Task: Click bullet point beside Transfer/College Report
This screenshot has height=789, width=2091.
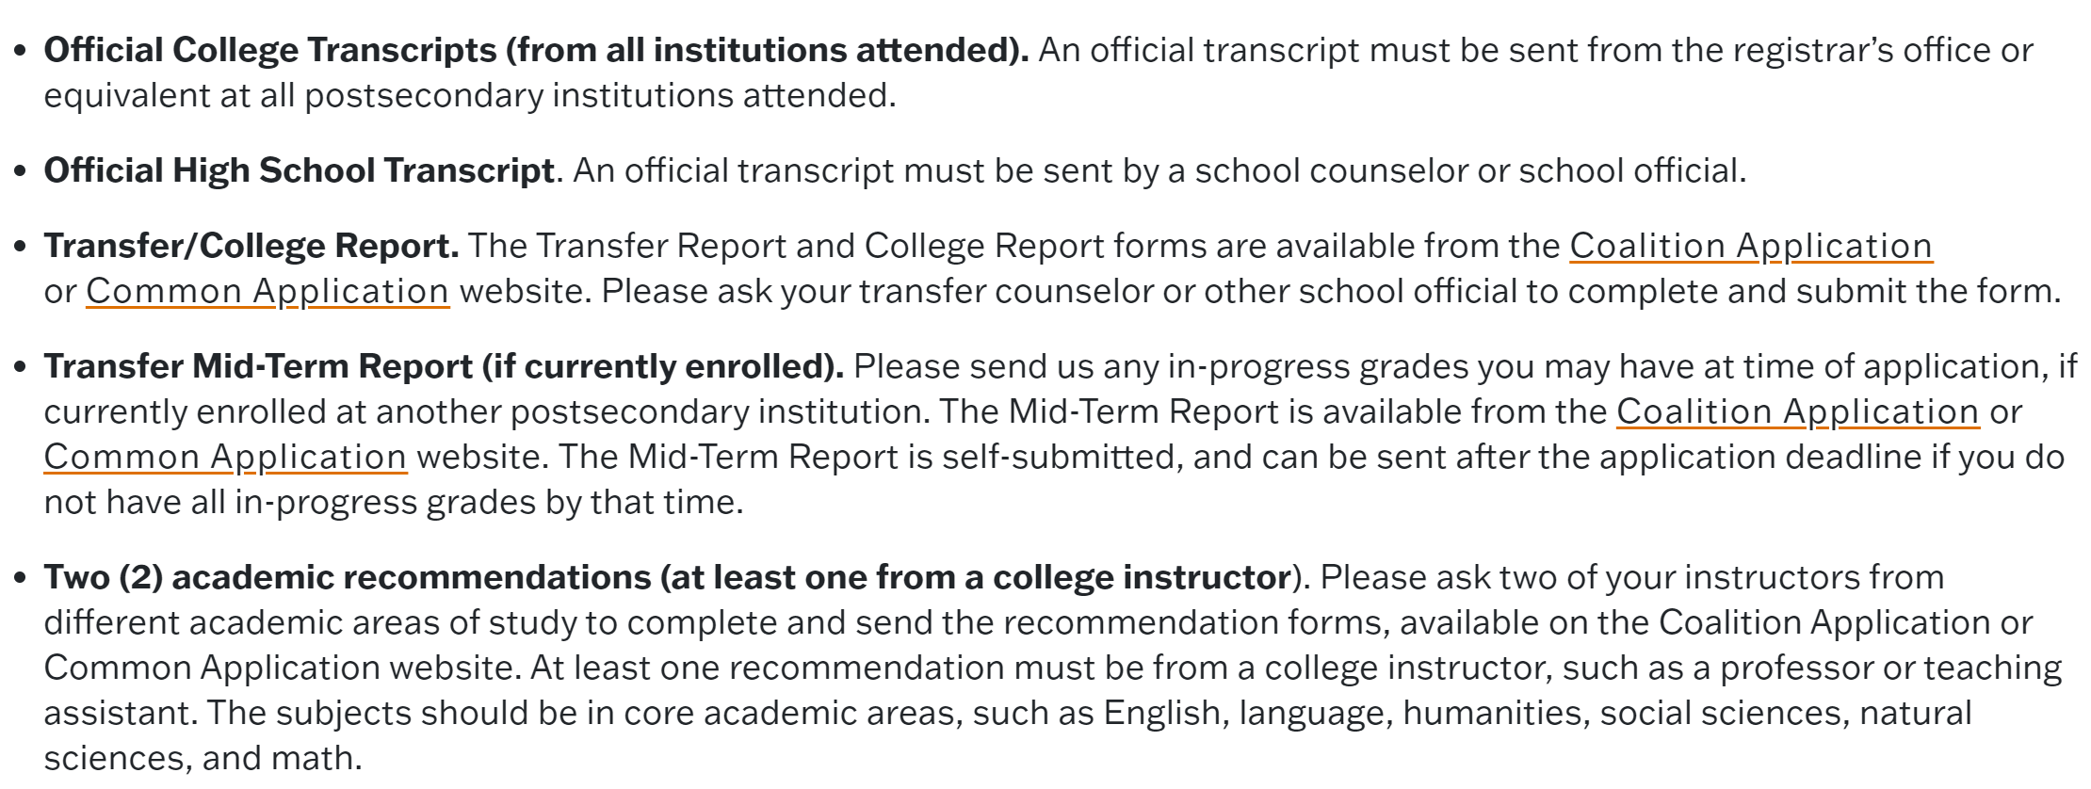Action: (x=21, y=248)
